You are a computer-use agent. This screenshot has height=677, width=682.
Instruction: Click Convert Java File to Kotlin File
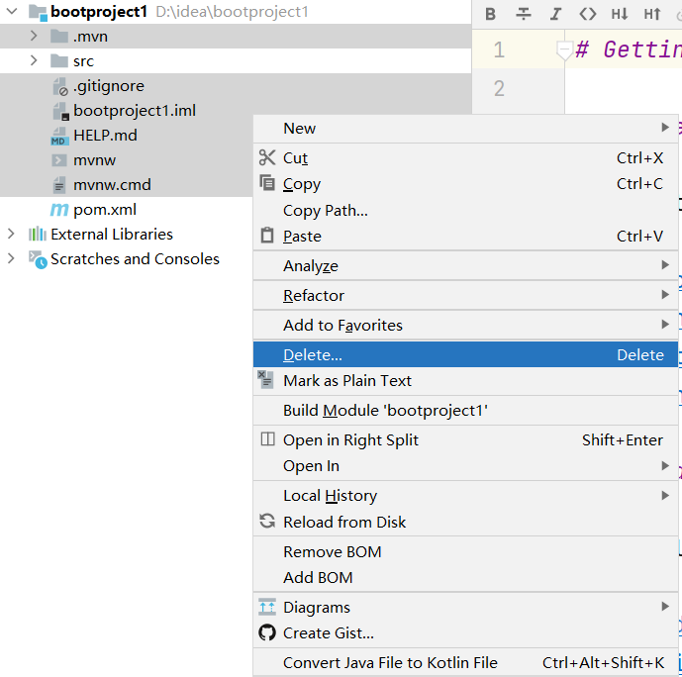(390, 662)
